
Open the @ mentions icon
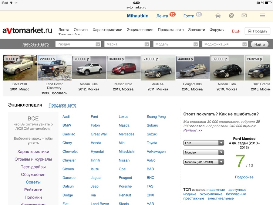pos(231,16)
